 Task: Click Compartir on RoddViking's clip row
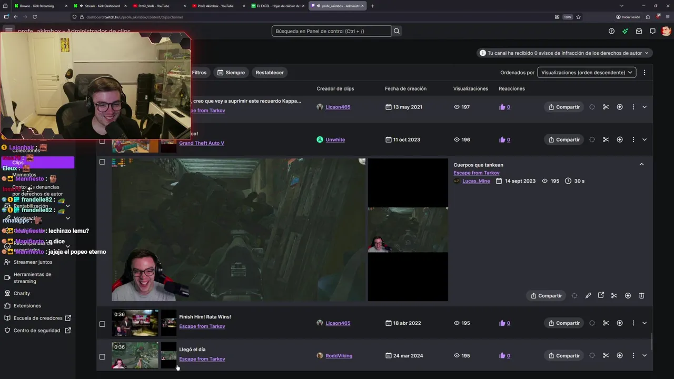click(564, 356)
